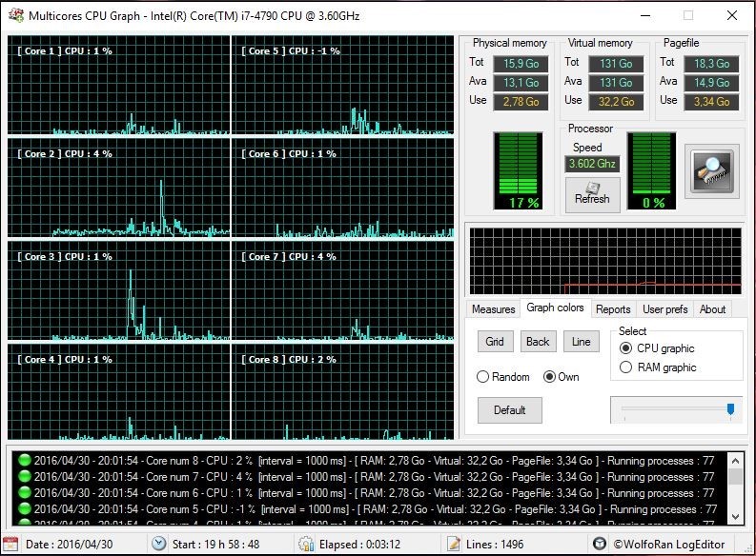This screenshot has width=756, height=556.
Task: Click the app icon in the title bar
Action: (14, 15)
